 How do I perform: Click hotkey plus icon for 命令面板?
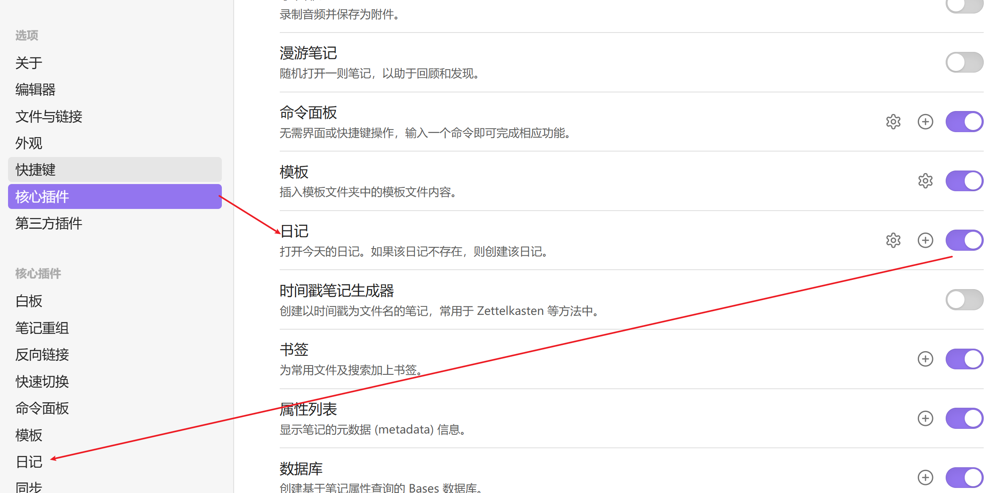pyautogui.click(x=925, y=122)
